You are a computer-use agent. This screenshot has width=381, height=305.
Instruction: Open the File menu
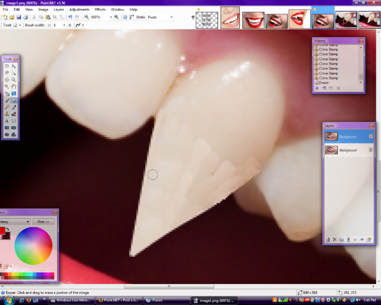coord(5,10)
